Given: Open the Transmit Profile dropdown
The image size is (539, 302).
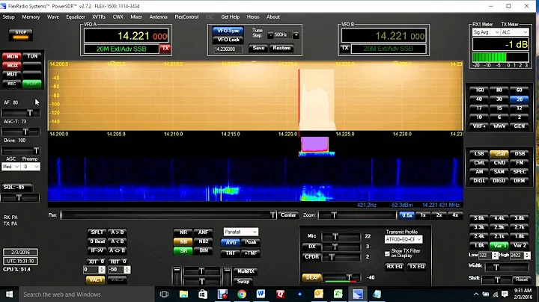Looking at the screenshot, I should coord(404,239).
